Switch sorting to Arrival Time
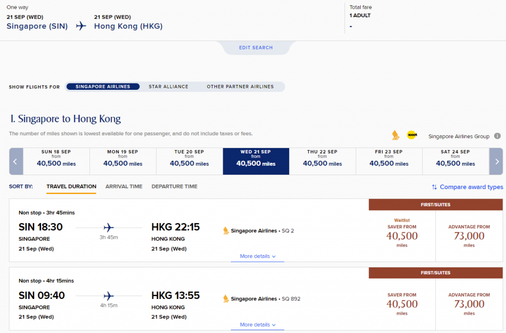 point(124,186)
